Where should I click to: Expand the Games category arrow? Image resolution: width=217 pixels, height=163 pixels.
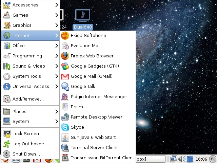tap(57, 15)
